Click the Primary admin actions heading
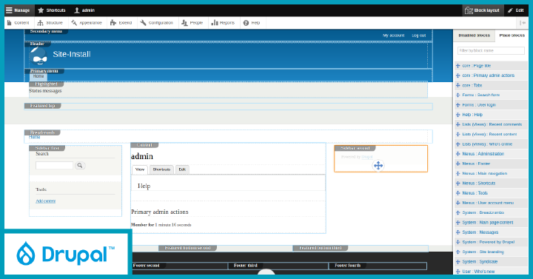 160,212
